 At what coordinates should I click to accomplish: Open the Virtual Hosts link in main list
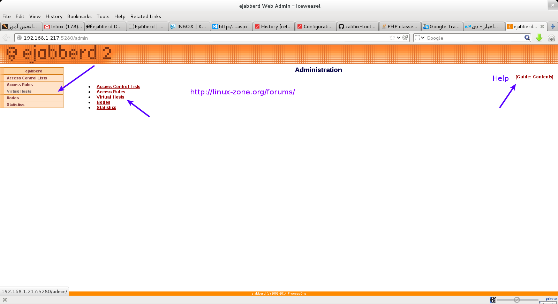(110, 97)
